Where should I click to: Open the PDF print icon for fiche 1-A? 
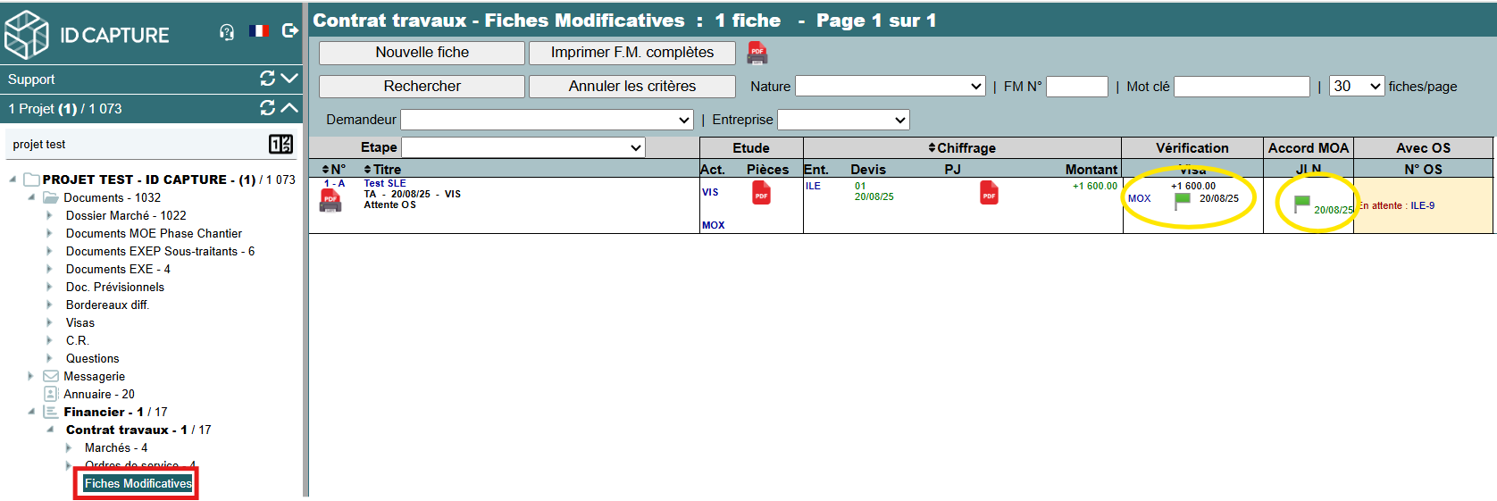coord(330,201)
